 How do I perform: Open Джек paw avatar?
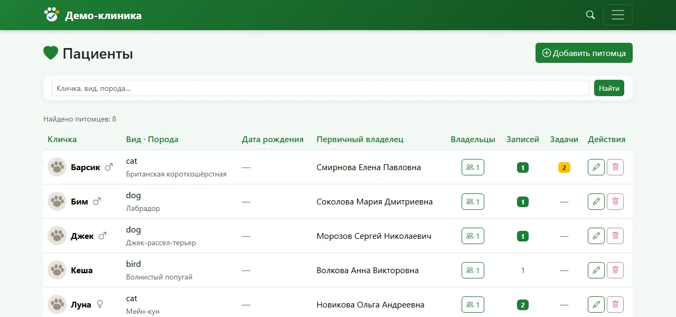tap(57, 236)
